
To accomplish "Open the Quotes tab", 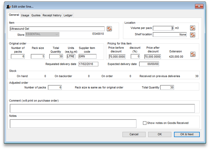I will [36, 15].
